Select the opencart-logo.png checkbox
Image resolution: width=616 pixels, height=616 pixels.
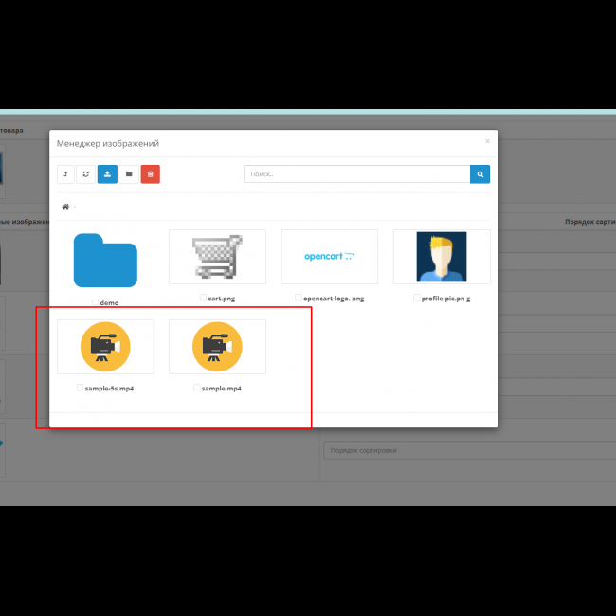point(298,298)
